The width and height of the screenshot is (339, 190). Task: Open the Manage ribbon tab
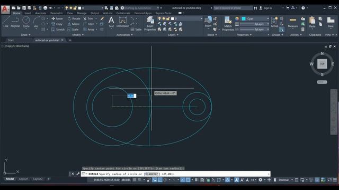click(82, 13)
